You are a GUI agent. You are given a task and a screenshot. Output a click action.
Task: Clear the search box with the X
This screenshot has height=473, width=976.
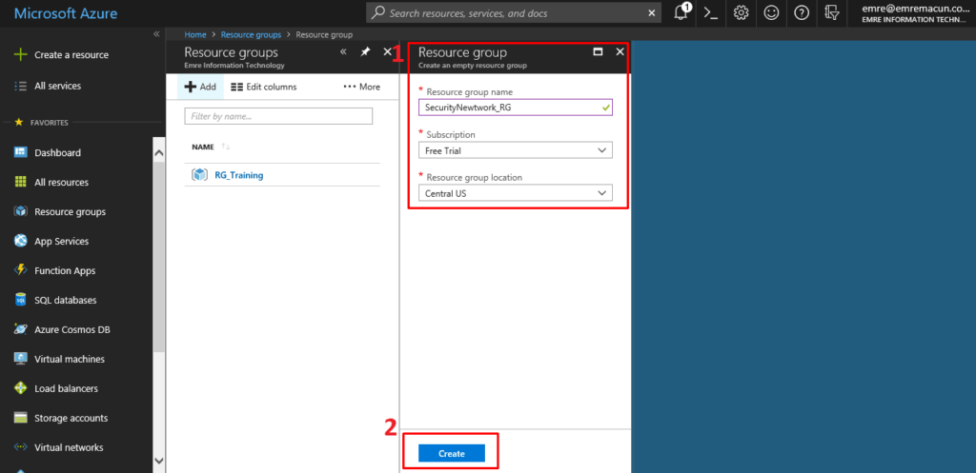(652, 13)
